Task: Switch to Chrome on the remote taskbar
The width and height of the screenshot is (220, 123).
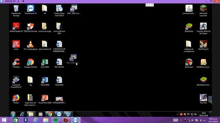Action: coord(49,114)
